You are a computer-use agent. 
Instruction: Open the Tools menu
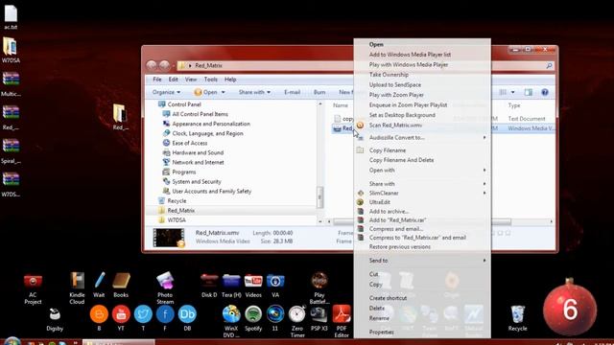(211, 80)
